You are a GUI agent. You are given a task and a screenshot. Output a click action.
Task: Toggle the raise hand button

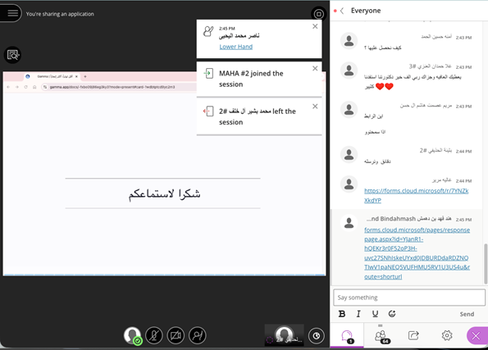[198, 335]
